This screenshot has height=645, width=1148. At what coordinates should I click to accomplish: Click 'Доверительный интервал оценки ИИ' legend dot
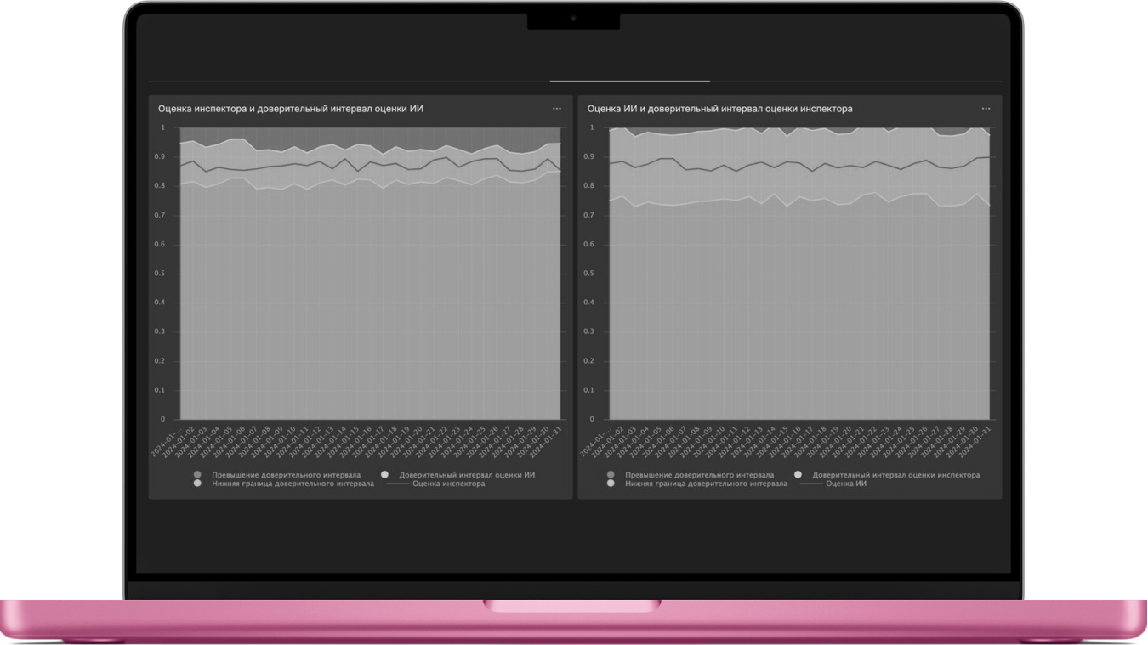point(384,475)
